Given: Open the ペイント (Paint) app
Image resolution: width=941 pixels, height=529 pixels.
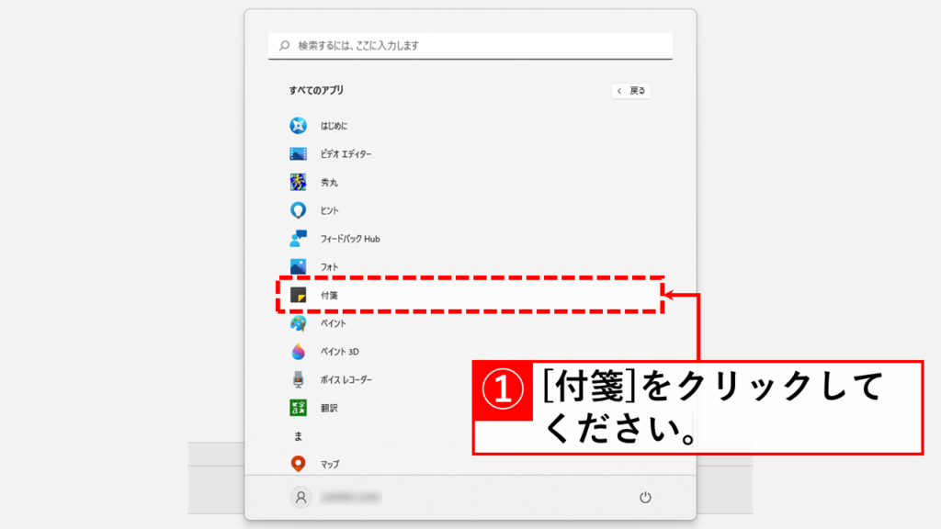Looking at the screenshot, I should point(333,323).
